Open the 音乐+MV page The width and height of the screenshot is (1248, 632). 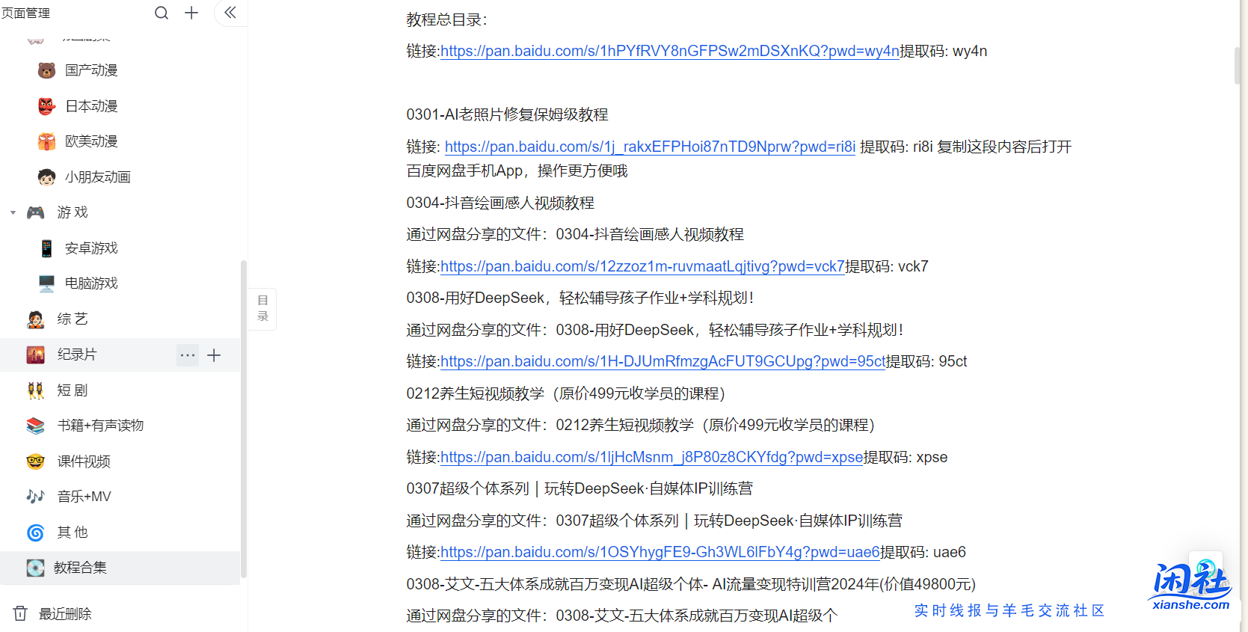(x=84, y=497)
